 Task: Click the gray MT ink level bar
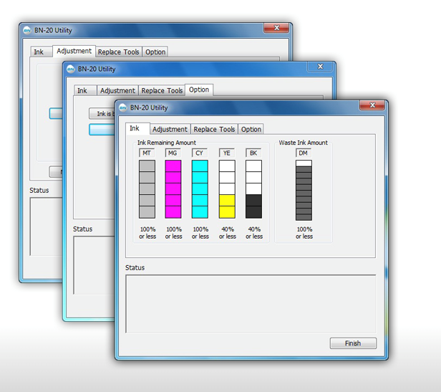pos(147,188)
